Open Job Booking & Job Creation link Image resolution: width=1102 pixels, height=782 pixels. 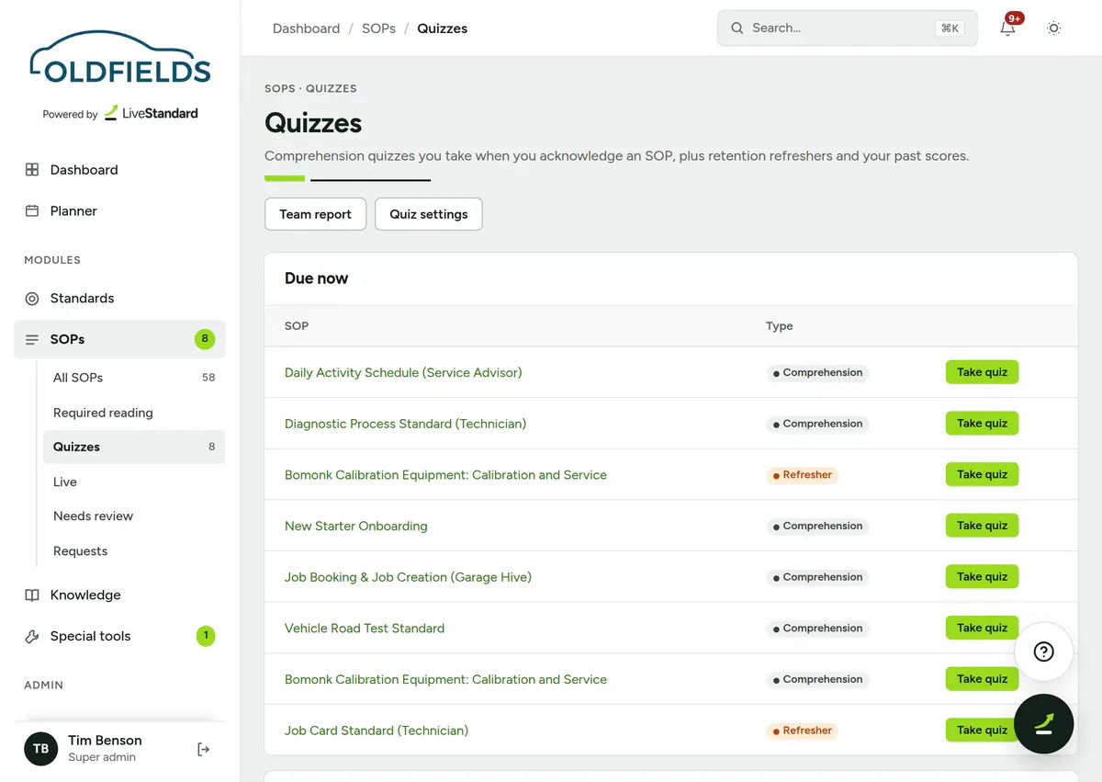(408, 577)
